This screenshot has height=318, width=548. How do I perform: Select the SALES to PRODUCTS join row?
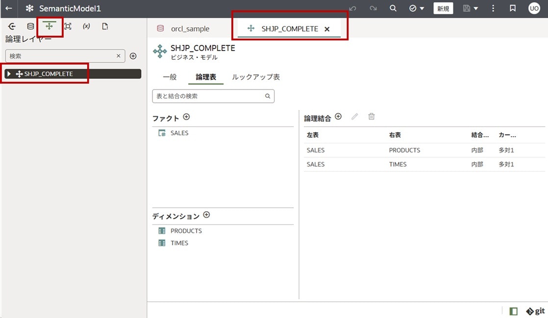click(424, 150)
